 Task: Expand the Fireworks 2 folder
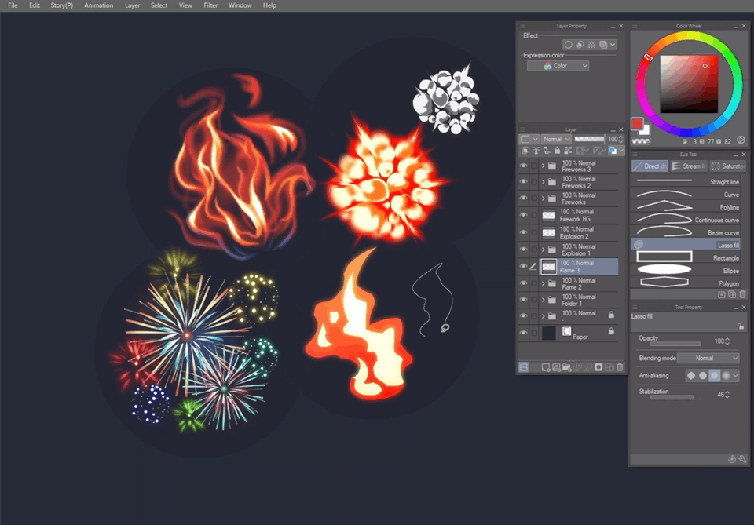544,182
